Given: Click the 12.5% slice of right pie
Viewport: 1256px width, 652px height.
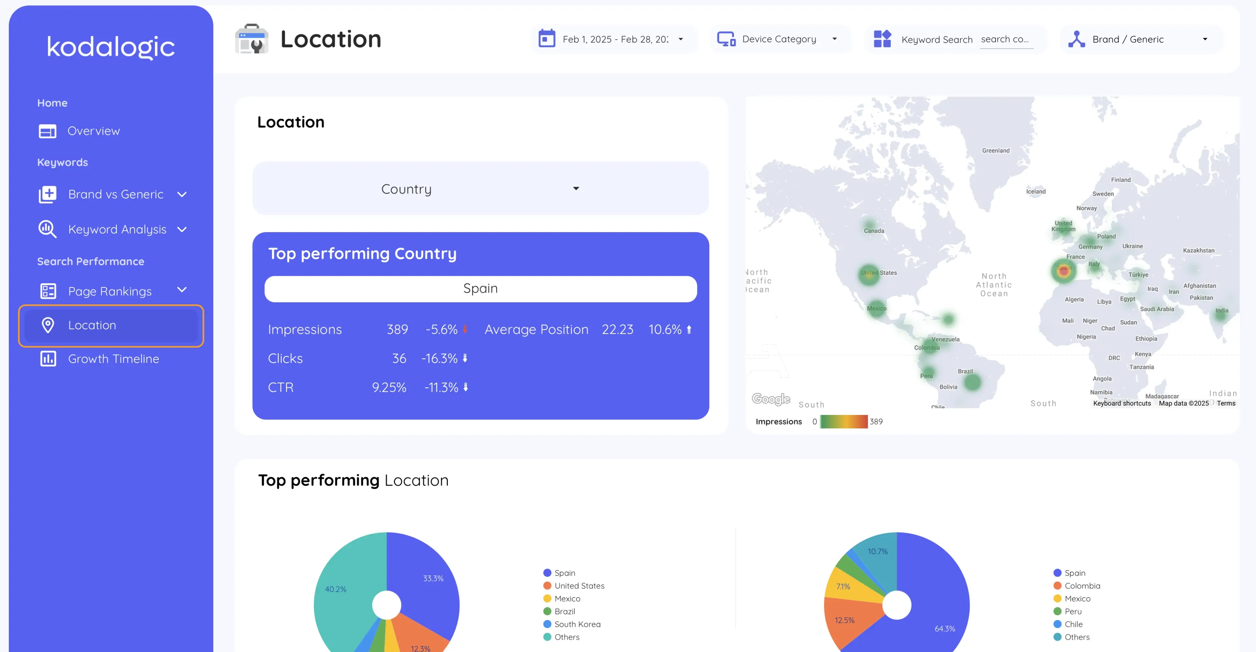Looking at the screenshot, I should pyautogui.click(x=844, y=620).
